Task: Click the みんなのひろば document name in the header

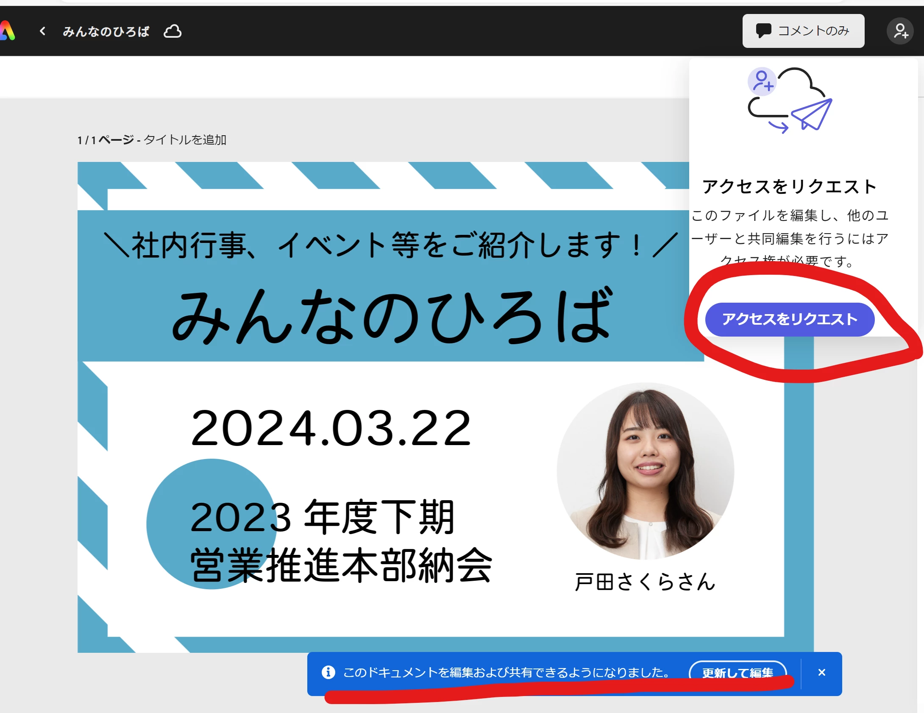Action: pos(106,31)
